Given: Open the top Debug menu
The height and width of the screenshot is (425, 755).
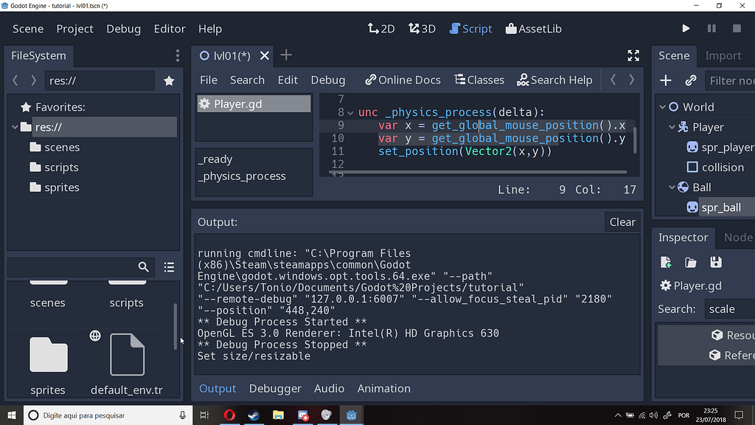Looking at the screenshot, I should [x=123, y=29].
